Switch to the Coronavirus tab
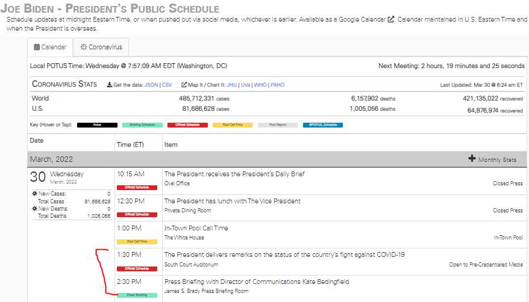The width and height of the screenshot is (529, 302). click(x=101, y=47)
